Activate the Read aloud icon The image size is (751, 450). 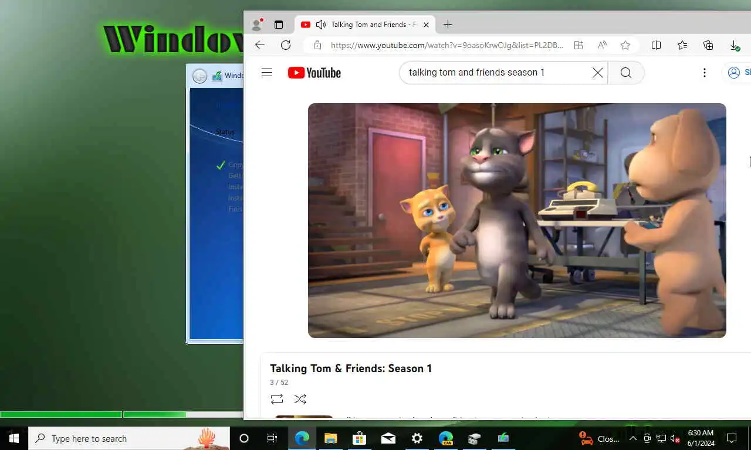pos(602,45)
